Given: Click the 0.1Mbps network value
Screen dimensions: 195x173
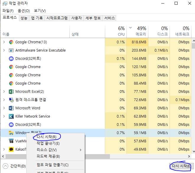Looking at the screenshot, I should click(182, 100).
